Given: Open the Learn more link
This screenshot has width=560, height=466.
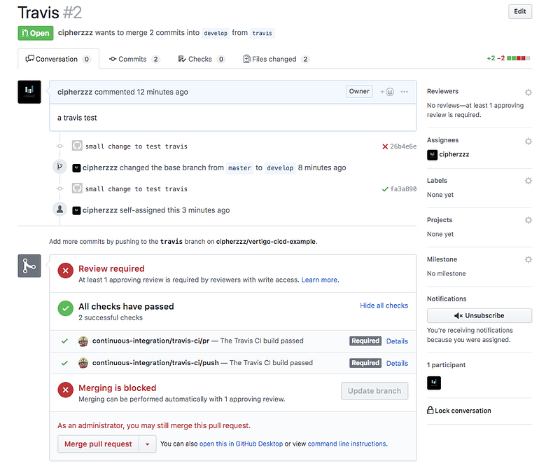Looking at the screenshot, I should pyautogui.click(x=320, y=280).
